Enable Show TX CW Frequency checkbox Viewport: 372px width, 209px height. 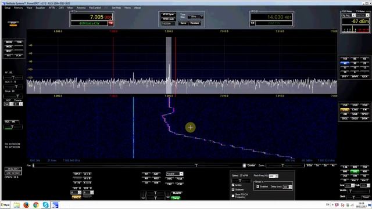(x=233, y=196)
